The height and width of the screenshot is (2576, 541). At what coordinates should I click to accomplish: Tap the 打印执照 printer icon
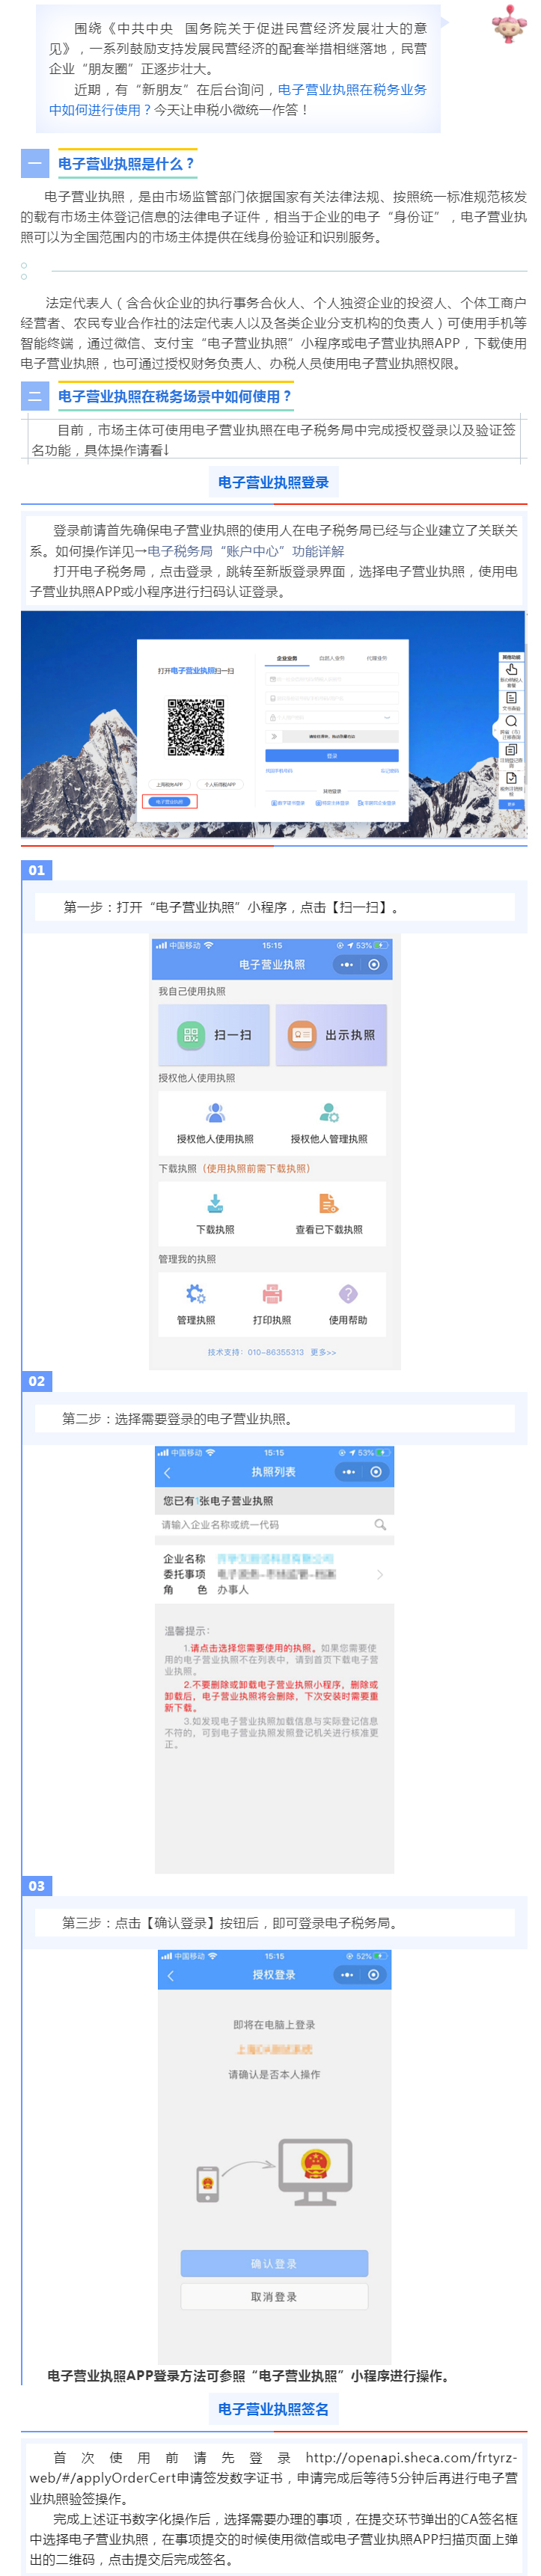pyautogui.click(x=272, y=1294)
